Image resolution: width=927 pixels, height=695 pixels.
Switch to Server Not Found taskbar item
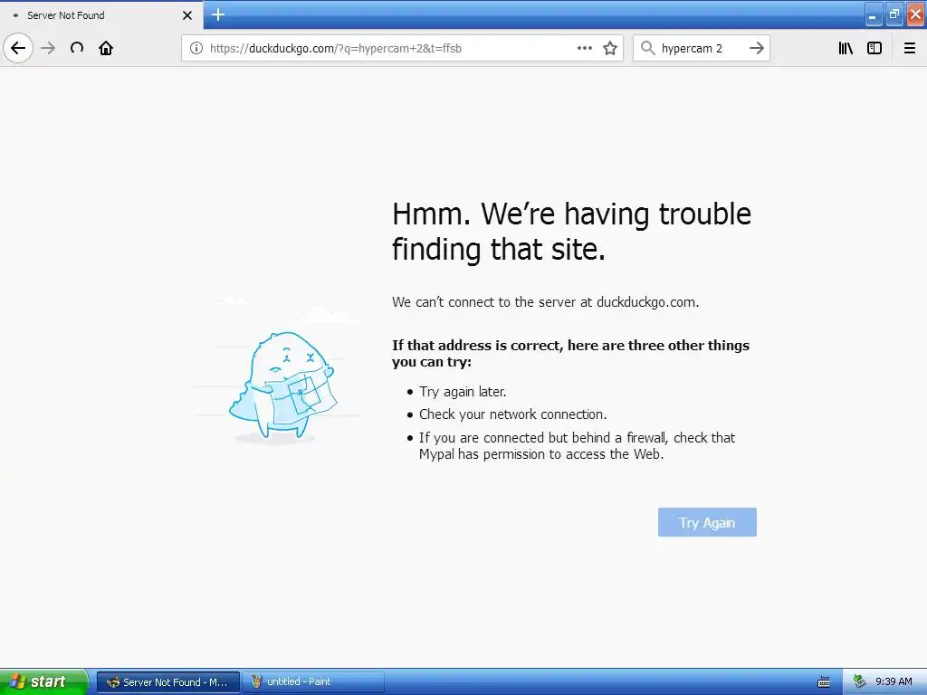click(168, 682)
